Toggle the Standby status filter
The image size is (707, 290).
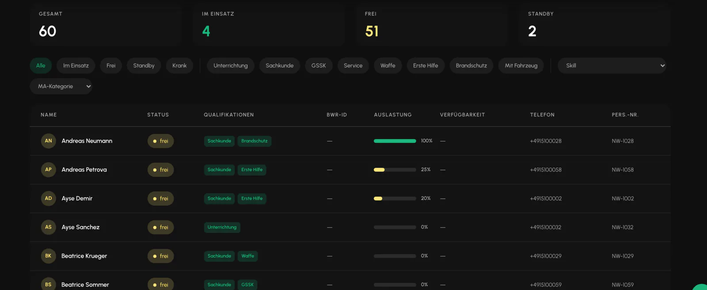(144, 65)
